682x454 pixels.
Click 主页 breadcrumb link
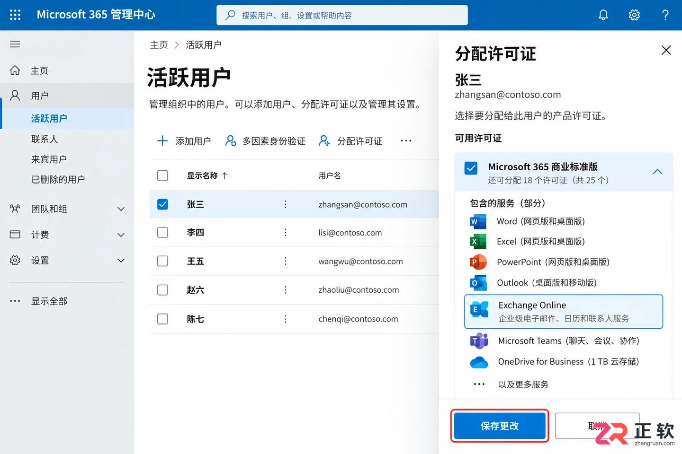[x=159, y=45]
